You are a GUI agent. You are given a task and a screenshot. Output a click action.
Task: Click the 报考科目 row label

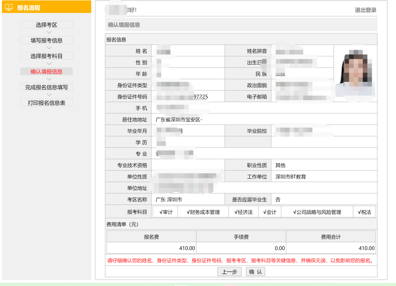(137, 212)
